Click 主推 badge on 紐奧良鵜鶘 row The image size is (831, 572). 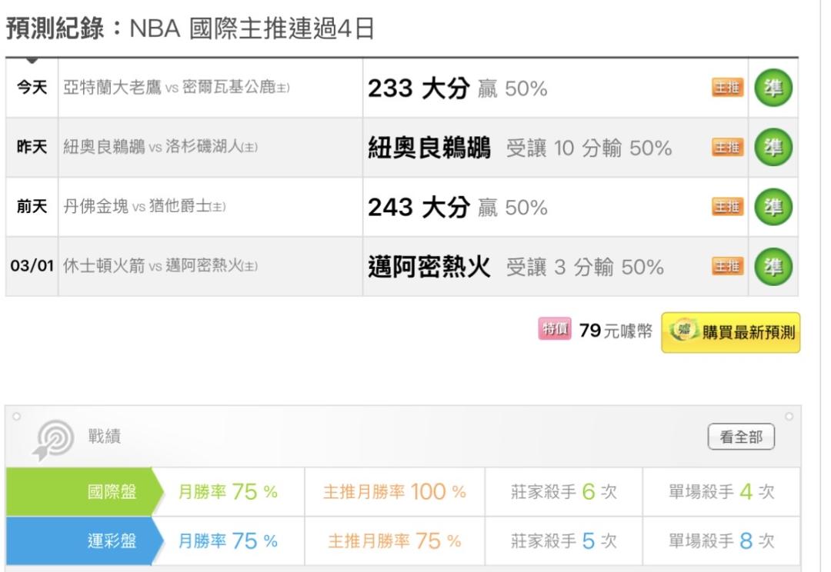[x=727, y=148]
